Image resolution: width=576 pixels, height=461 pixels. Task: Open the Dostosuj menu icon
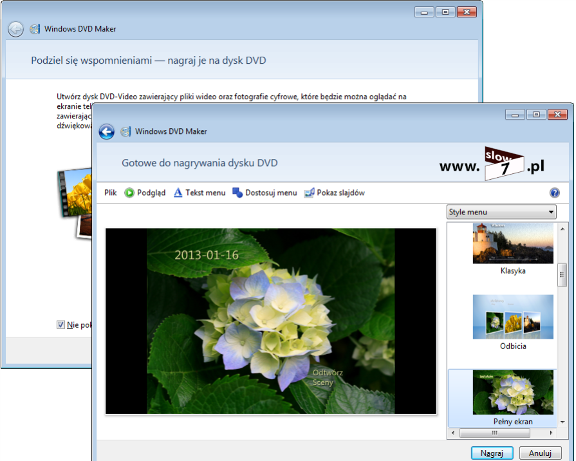tap(237, 193)
